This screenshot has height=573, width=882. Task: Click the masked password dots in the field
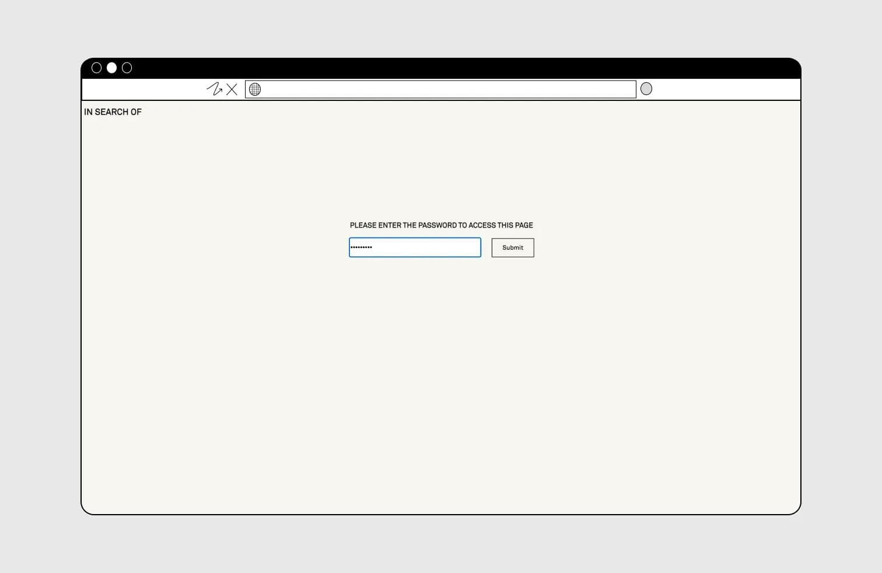pos(361,247)
